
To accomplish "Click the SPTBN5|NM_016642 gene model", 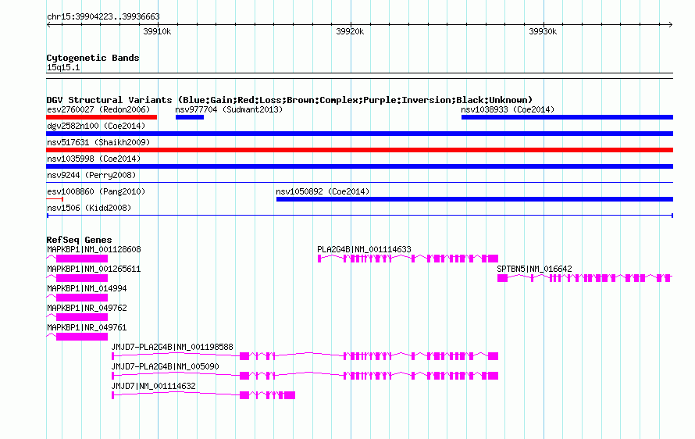I will [585, 277].
